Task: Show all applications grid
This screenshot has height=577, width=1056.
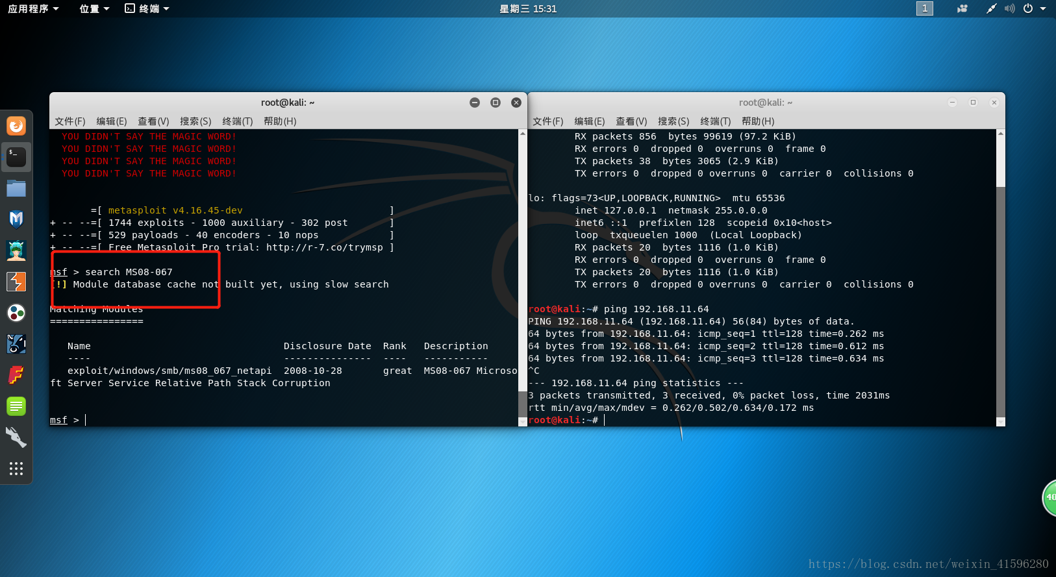Action: pos(16,469)
